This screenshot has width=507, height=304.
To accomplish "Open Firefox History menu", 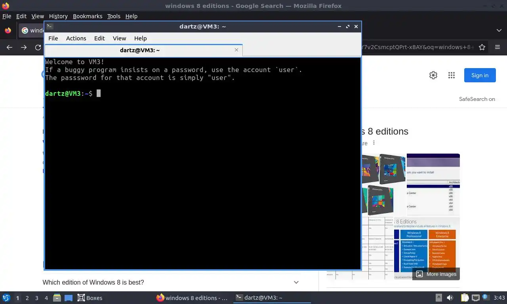I will [58, 16].
